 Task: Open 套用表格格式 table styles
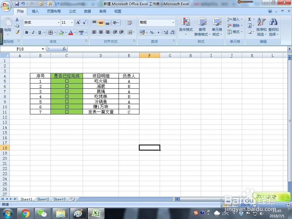pyautogui.click(x=202, y=27)
